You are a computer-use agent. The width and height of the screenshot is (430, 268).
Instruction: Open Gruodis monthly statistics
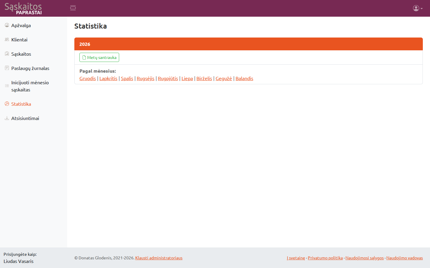[87, 78]
